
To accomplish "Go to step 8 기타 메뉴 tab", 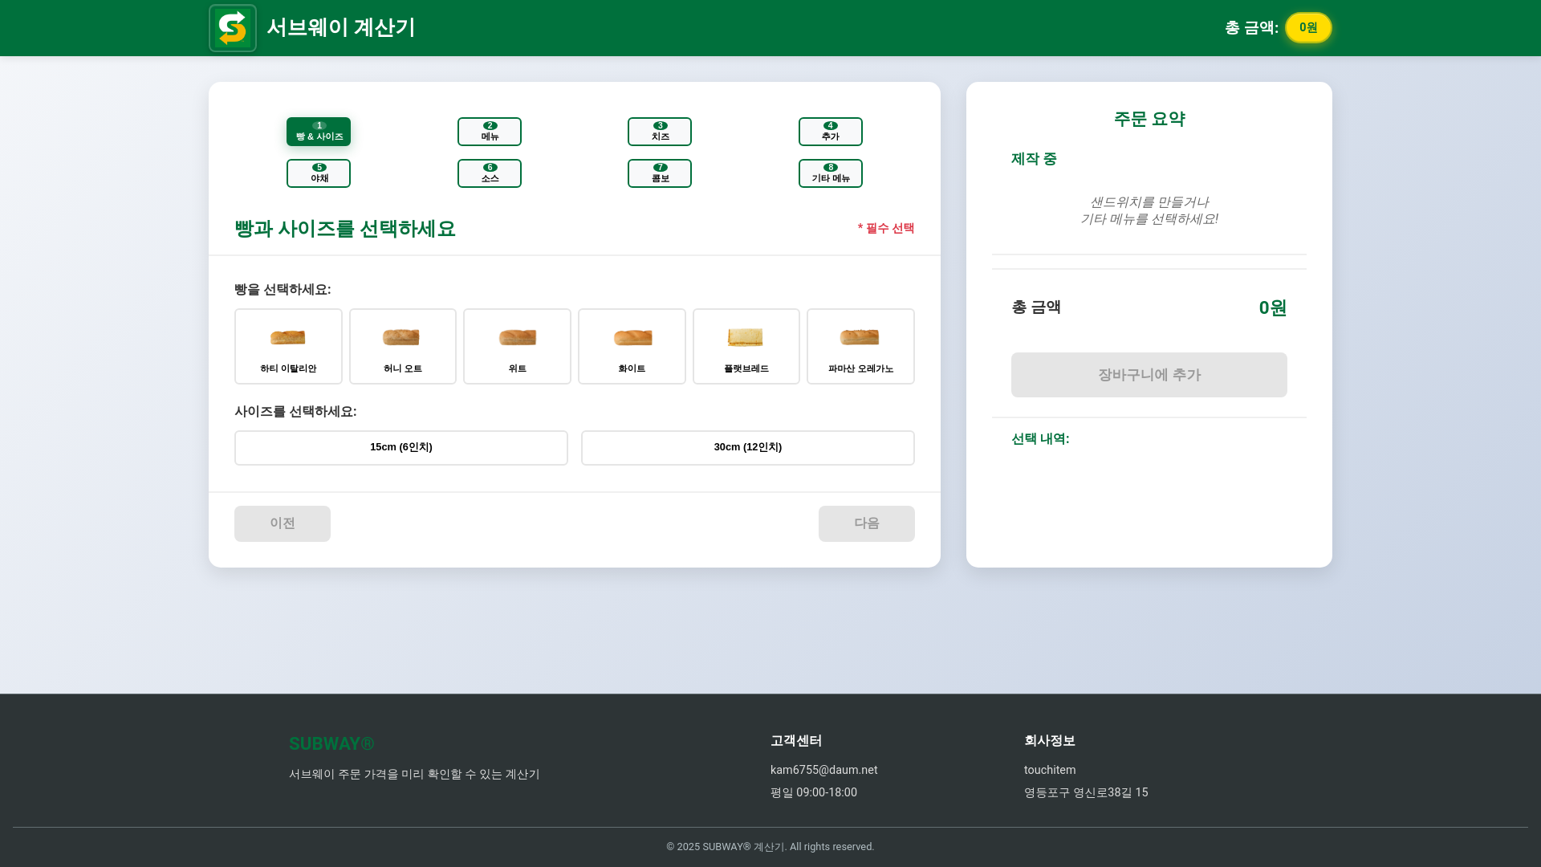I will click(x=831, y=173).
